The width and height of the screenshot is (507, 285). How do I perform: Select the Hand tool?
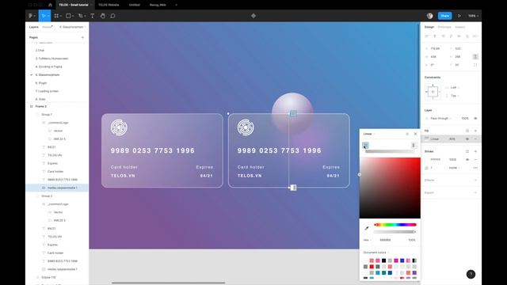pos(102,16)
